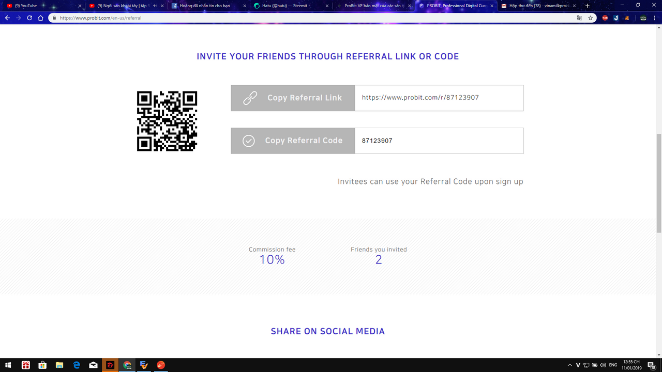
Task: Click the page vertical scrollbar
Action: pyautogui.click(x=658, y=183)
